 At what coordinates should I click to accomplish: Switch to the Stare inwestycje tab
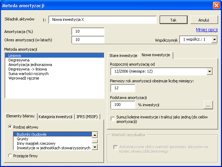point(123,56)
